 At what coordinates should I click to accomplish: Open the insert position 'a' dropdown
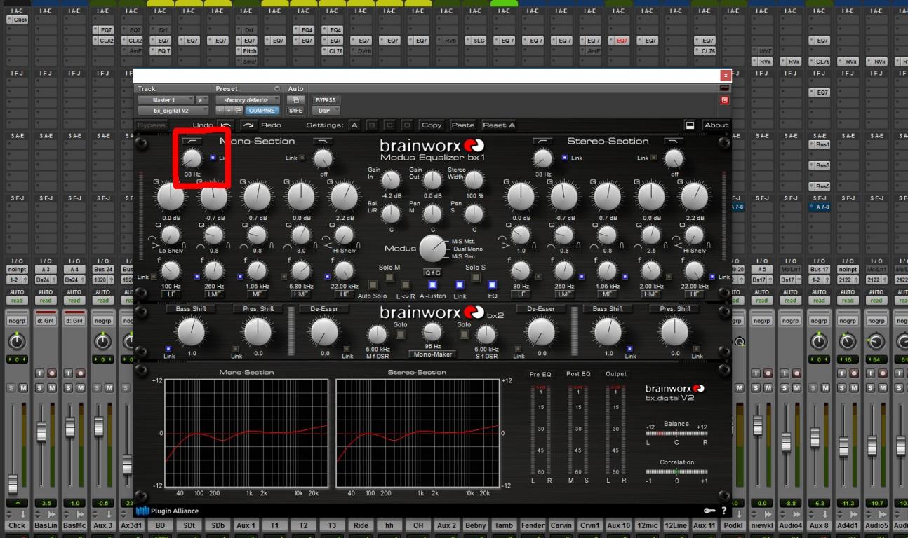point(202,100)
